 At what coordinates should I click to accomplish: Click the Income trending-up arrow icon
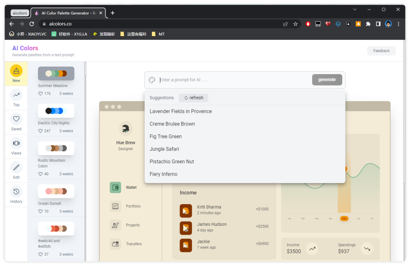coord(312,249)
